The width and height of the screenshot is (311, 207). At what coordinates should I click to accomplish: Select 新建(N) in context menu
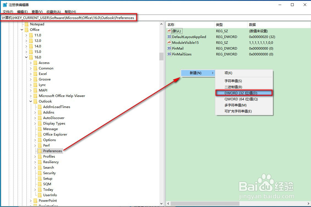click(x=198, y=73)
